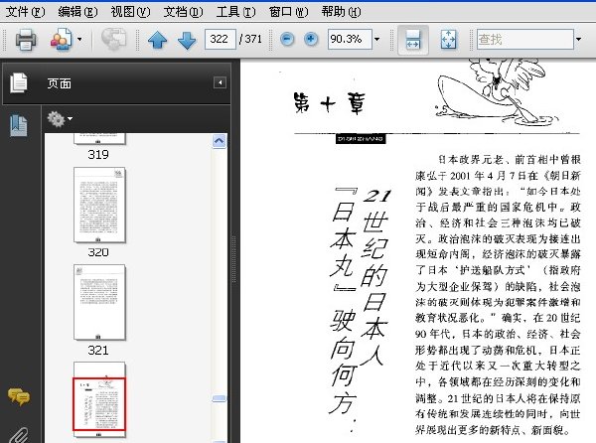This screenshot has height=443, width=596.
Task: Open the 帮助(H) menu
Action: (x=341, y=12)
